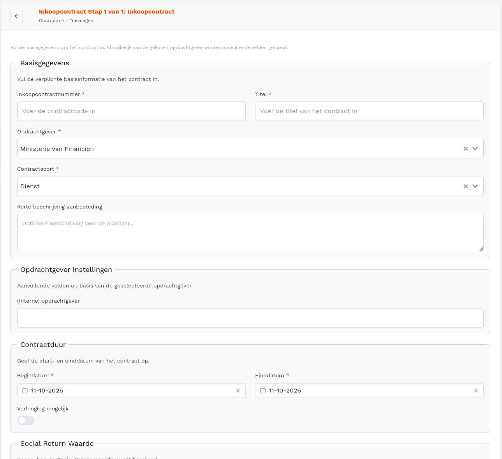Focus the Titel input field

(x=369, y=111)
